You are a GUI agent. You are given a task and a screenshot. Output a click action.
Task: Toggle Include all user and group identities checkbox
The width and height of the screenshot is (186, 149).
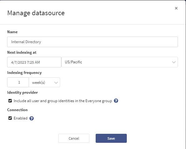point(10,101)
